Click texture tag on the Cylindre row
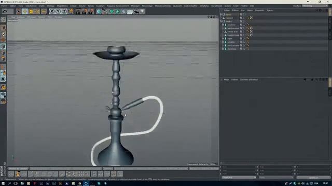The height and width of the screenshot is (186, 332). pyautogui.click(x=251, y=18)
